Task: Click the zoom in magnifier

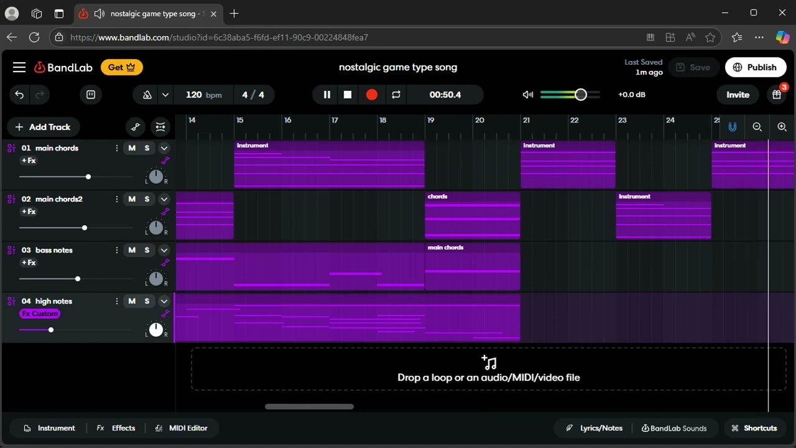Action: click(782, 127)
